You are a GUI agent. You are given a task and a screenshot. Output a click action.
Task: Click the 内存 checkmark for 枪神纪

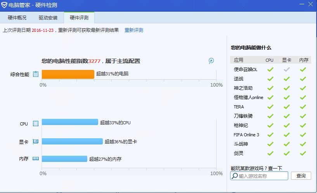click(303, 125)
